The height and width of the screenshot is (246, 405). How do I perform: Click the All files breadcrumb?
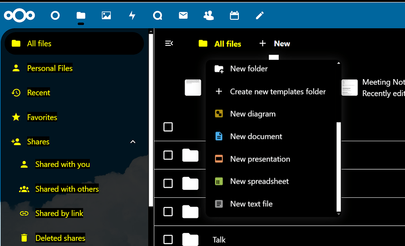pos(220,44)
